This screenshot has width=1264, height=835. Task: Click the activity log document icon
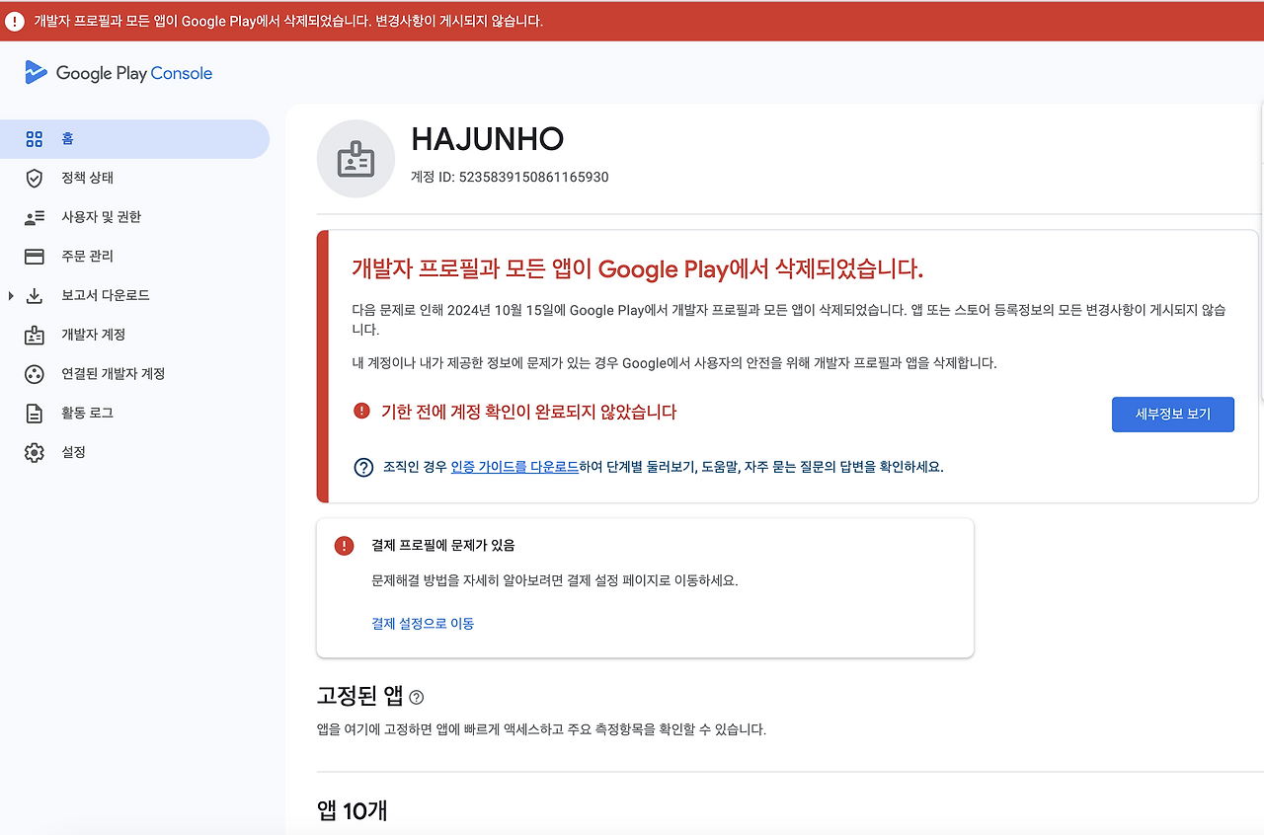35,413
